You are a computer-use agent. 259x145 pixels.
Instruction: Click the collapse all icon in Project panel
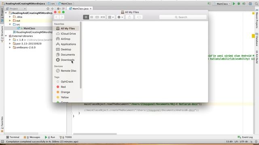tap(52, 8)
